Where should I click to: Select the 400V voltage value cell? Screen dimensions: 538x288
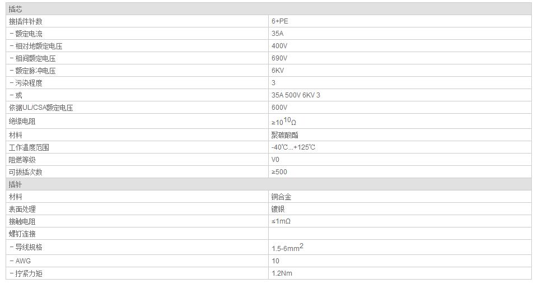(x=400, y=46)
